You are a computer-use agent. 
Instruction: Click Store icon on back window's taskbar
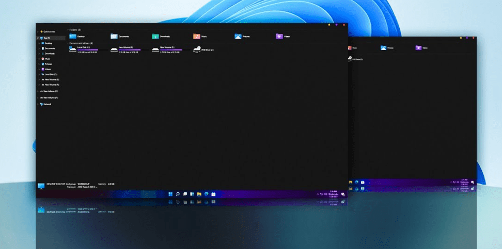(x=363, y=182)
